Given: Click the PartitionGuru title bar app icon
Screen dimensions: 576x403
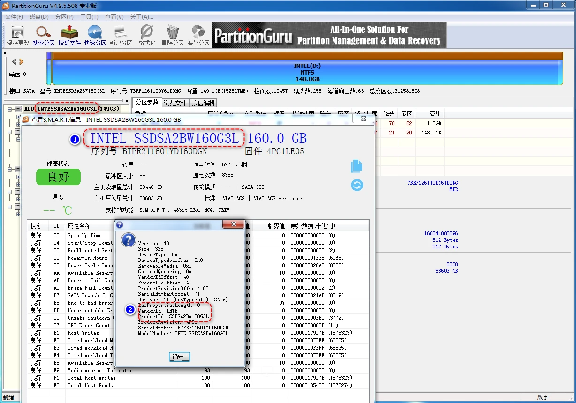Looking at the screenshot, I should click(x=6, y=5).
